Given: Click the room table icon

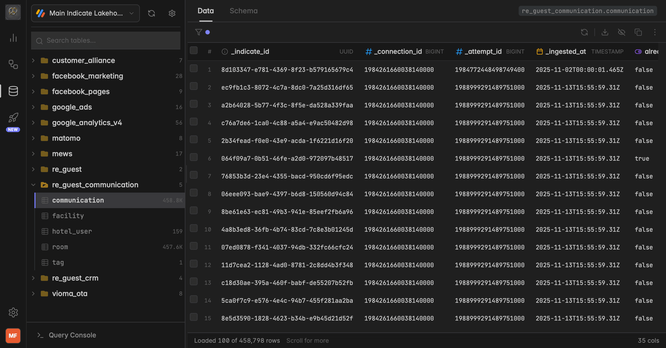Looking at the screenshot, I should pyautogui.click(x=45, y=247).
